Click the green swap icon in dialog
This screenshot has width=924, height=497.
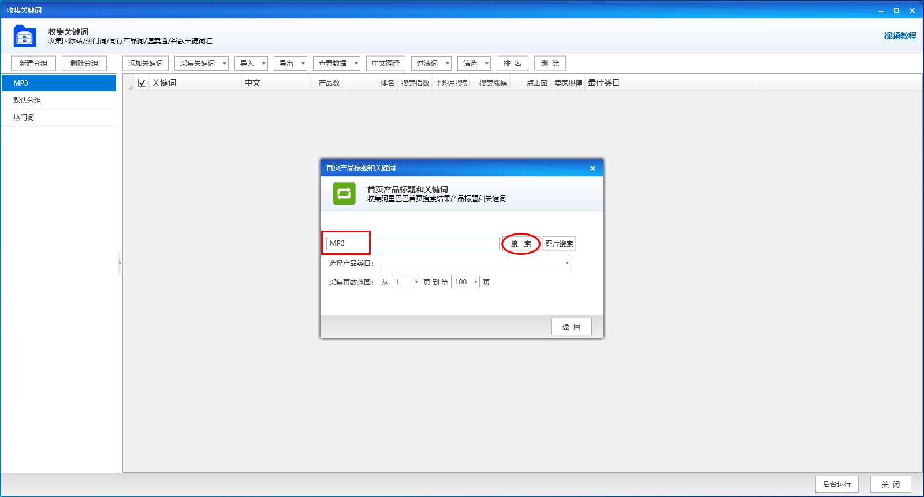tap(344, 194)
